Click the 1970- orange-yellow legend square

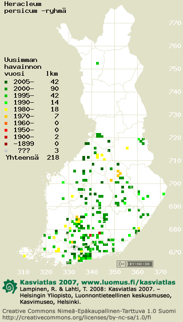[x=6, y=117]
